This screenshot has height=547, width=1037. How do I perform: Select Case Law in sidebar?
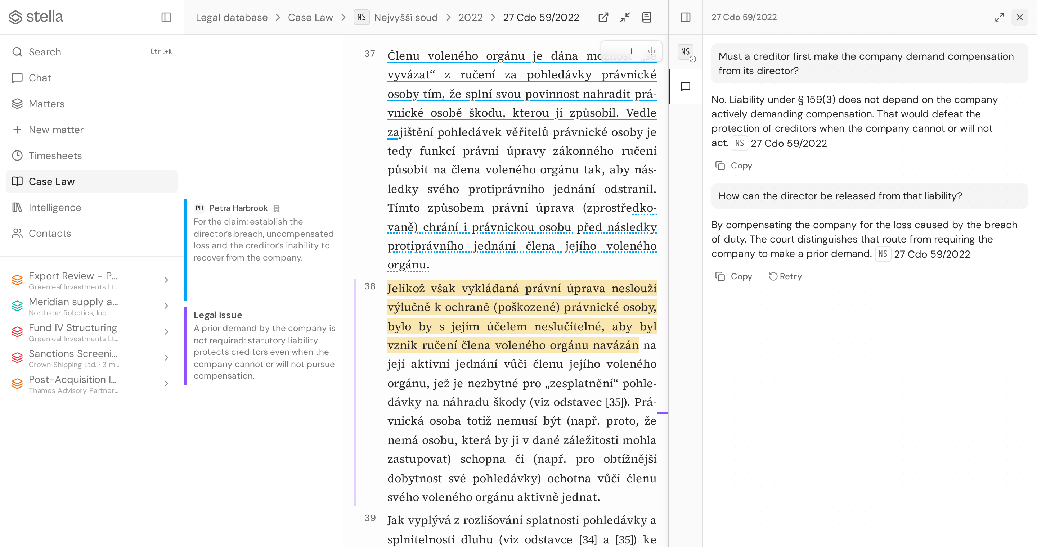[x=92, y=181]
